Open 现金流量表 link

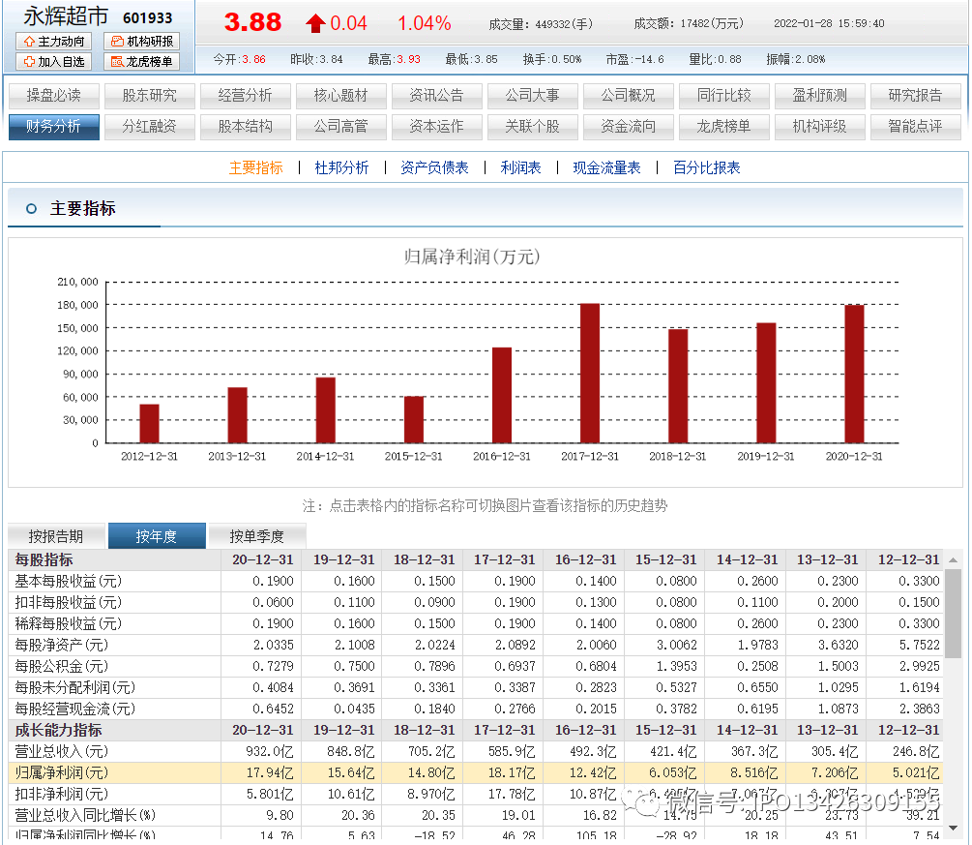click(606, 167)
